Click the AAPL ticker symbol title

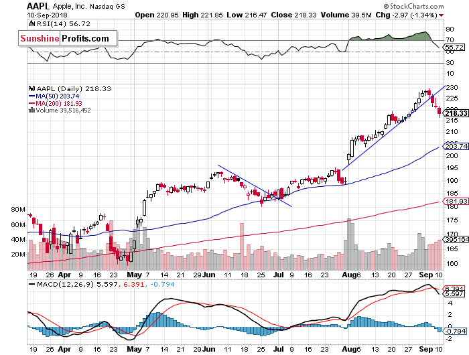pyautogui.click(x=39, y=6)
